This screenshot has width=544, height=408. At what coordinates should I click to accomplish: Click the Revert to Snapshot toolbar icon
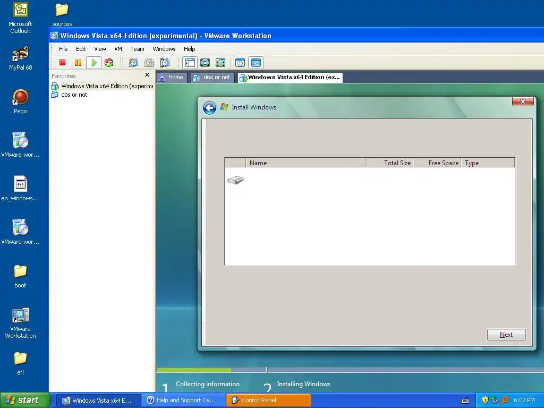pyautogui.click(x=149, y=63)
